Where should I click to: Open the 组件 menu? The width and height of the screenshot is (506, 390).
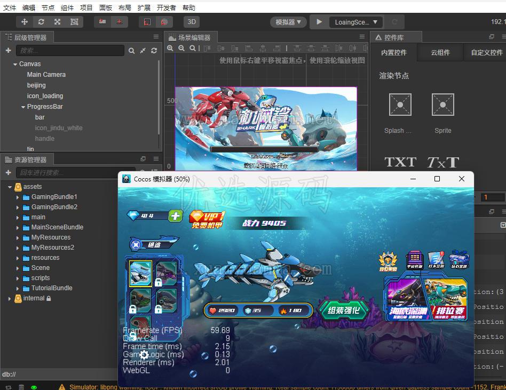pos(67,8)
